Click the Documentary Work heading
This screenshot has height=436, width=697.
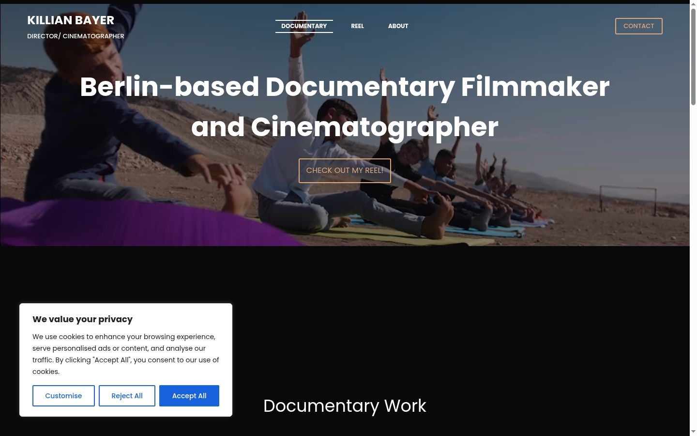pyautogui.click(x=345, y=406)
